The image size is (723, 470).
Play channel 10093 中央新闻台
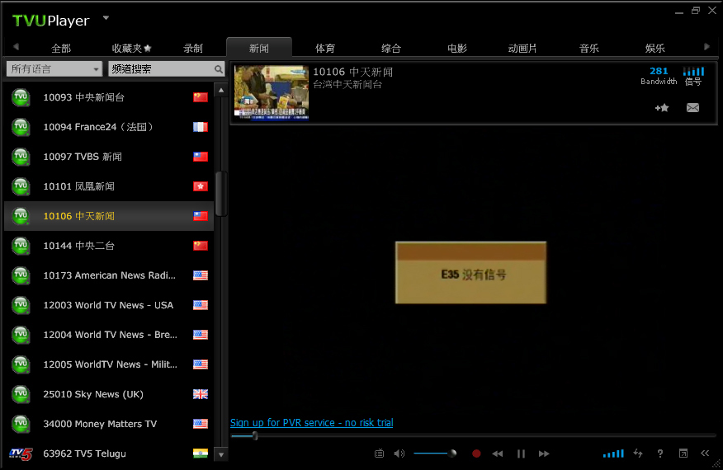109,97
